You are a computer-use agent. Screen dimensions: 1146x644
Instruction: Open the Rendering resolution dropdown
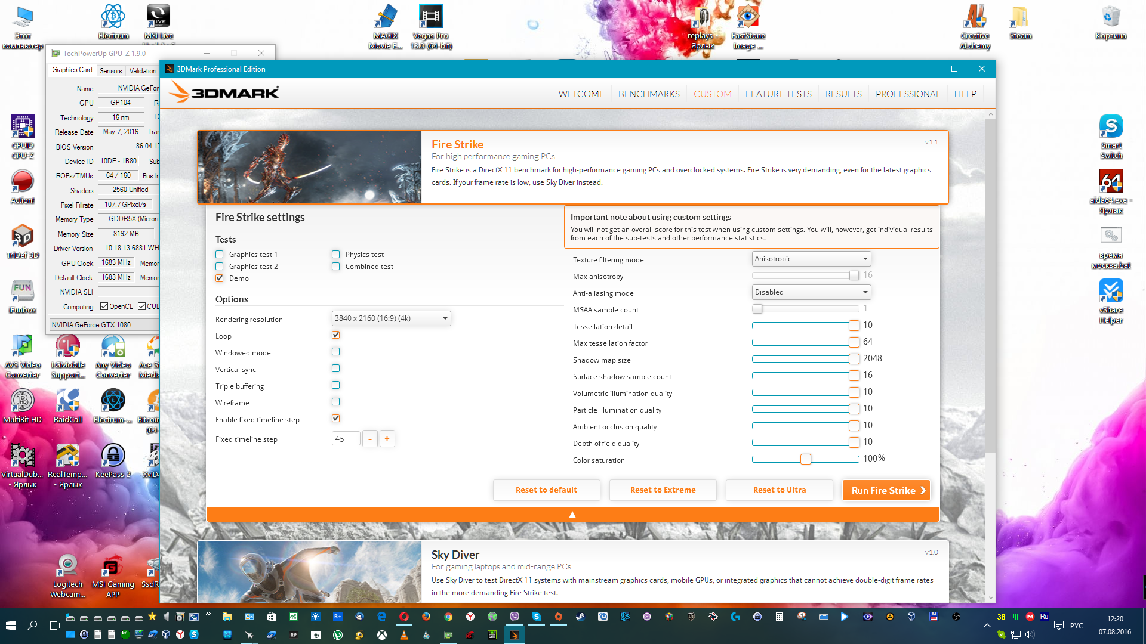tap(391, 318)
